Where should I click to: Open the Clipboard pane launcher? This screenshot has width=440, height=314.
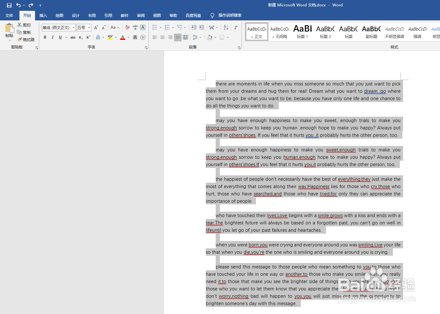tap(37, 48)
